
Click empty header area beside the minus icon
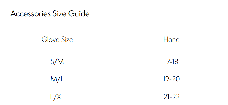153,13
